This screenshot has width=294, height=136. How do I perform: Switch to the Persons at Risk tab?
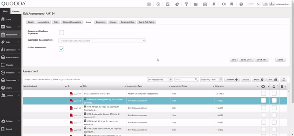click(x=128, y=22)
